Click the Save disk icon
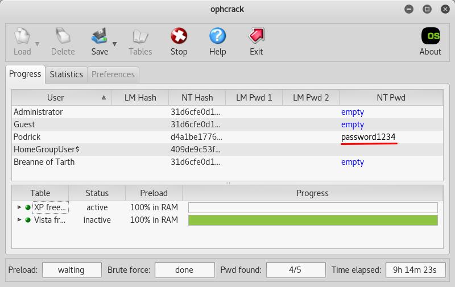455x287 pixels. pos(100,36)
